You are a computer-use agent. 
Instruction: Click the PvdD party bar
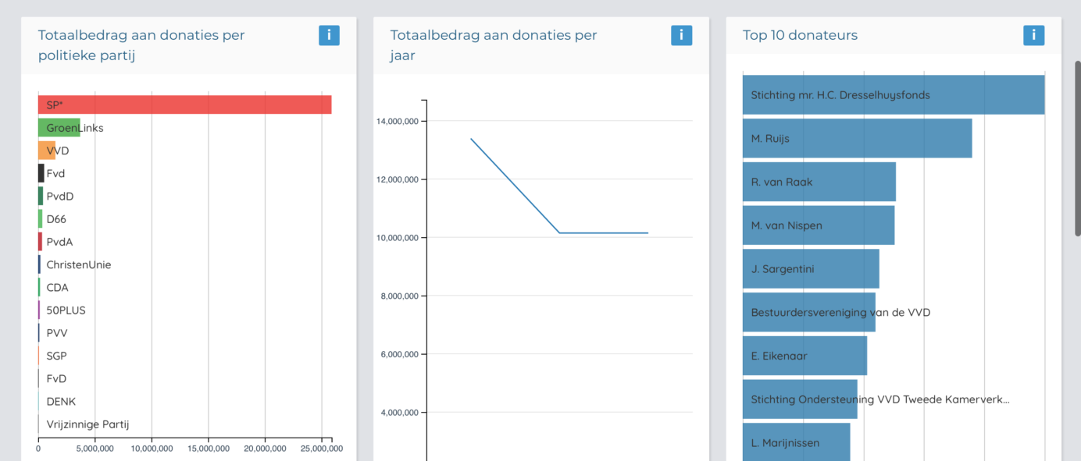(x=41, y=196)
